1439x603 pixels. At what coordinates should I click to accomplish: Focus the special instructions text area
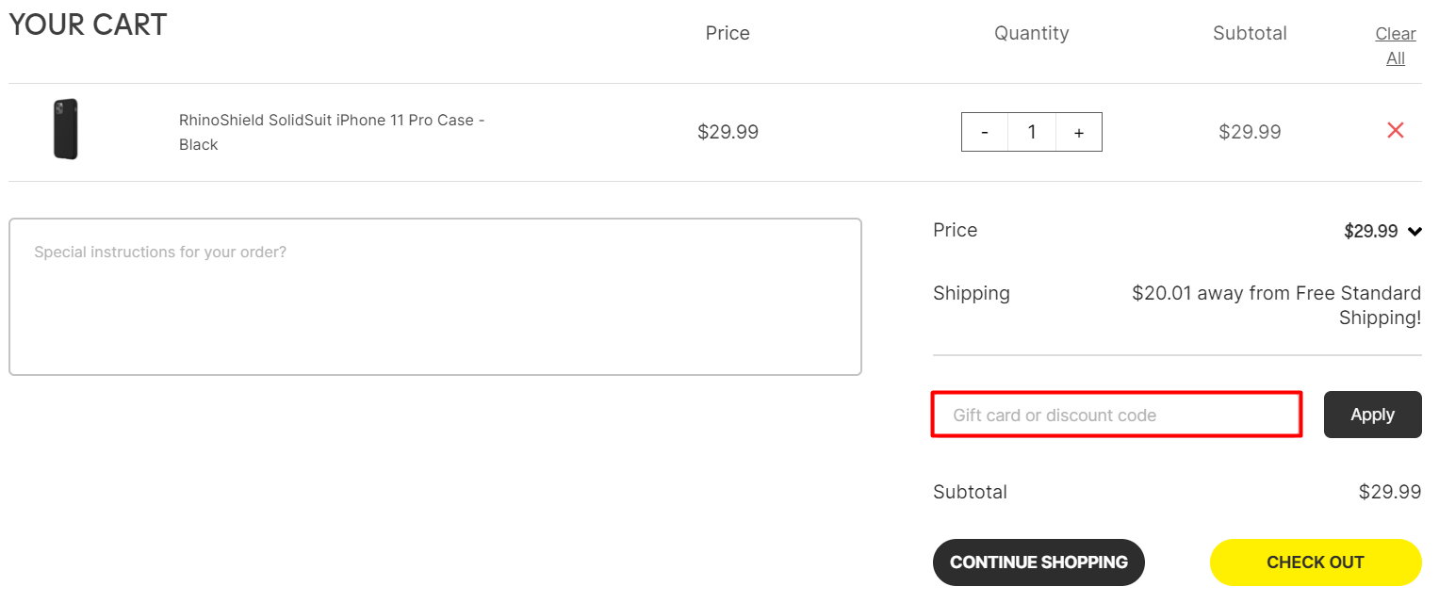[435, 297]
